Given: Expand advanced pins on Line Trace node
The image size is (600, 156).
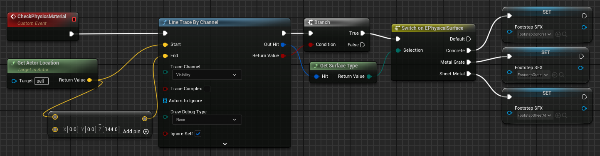Looking at the screenshot, I should point(225,144).
